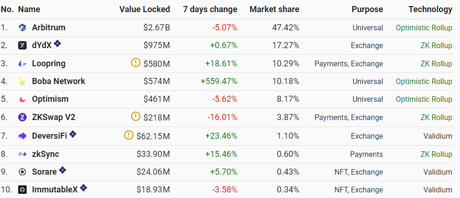Click zkSync's ZK Rollup technology label
The width and height of the screenshot is (460, 198).
pos(436,154)
